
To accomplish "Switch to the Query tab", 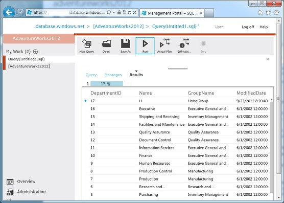I will pyautogui.click(x=91, y=75).
